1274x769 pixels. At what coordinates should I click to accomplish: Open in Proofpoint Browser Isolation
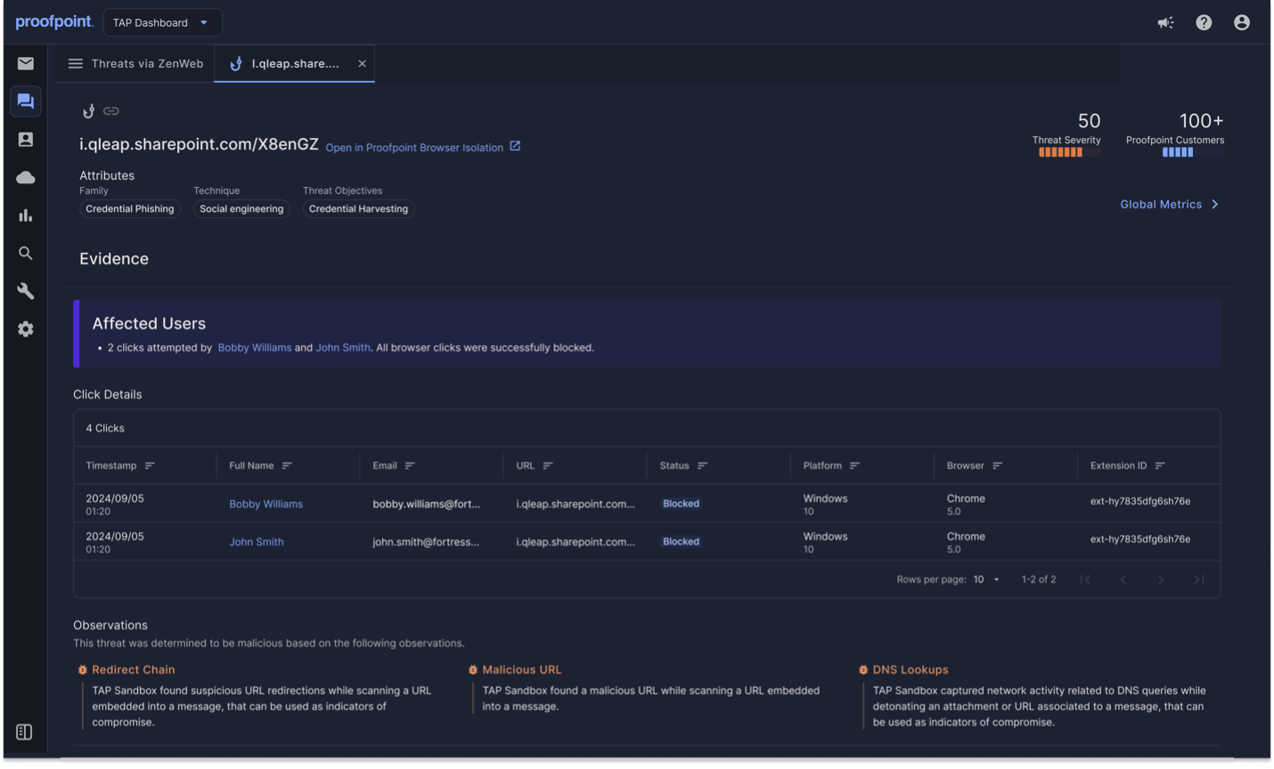coord(415,147)
